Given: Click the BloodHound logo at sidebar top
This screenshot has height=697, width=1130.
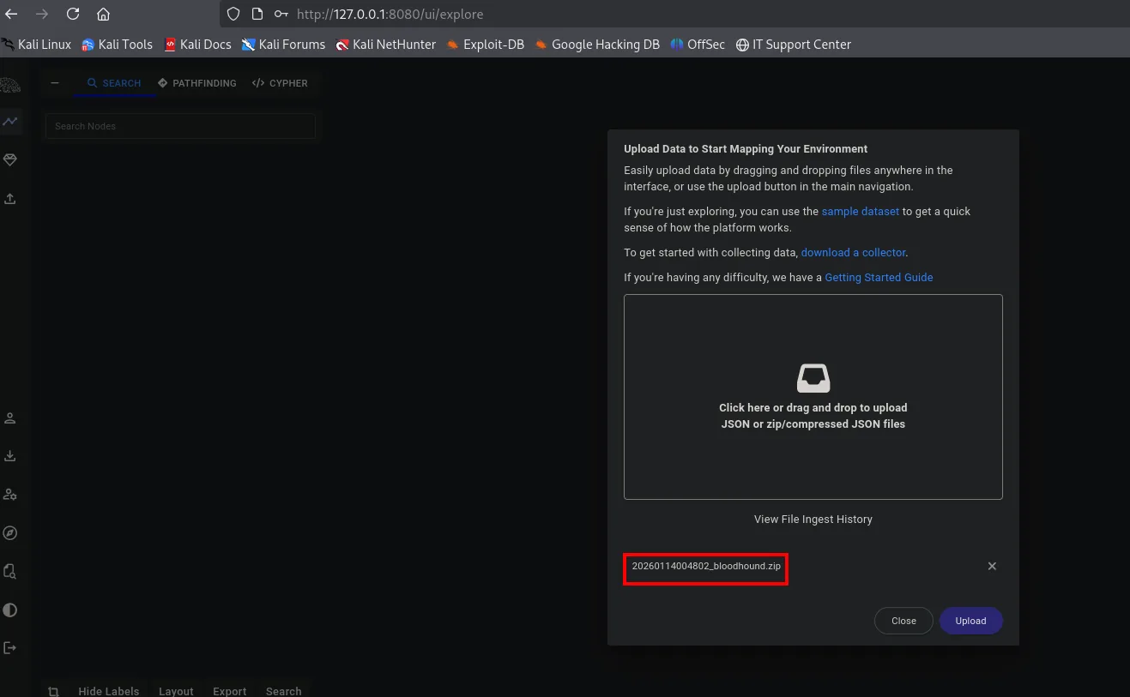Looking at the screenshot, I should (10, 84).
